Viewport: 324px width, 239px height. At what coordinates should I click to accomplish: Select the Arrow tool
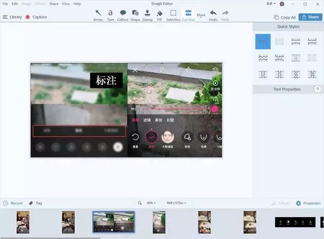98,15
